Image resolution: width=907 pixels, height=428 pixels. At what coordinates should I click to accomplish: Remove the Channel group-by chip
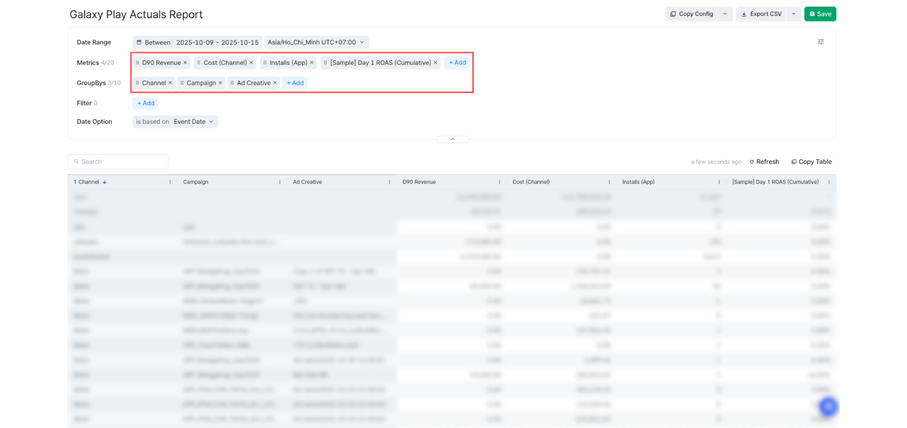point(170,83)
